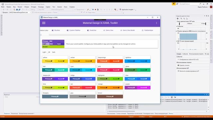Set red as Accent color
This screenshot has width=213, height=120.
pos(89,88)
